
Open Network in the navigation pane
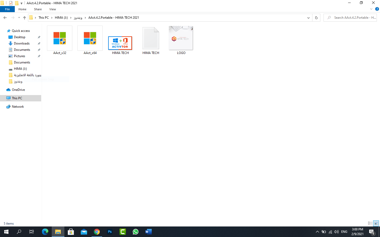[18, 107]
